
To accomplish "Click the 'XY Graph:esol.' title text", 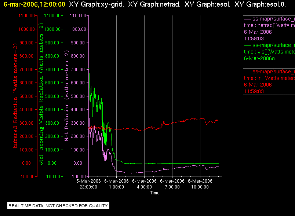I will coord(208,4).
